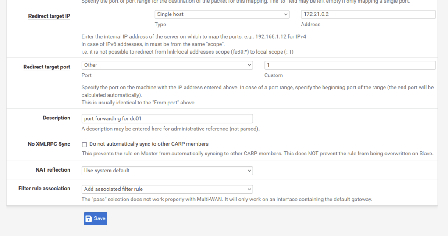Open the Filter rule association dropdown
Screen dimensions: 448x236
[167, 189]
